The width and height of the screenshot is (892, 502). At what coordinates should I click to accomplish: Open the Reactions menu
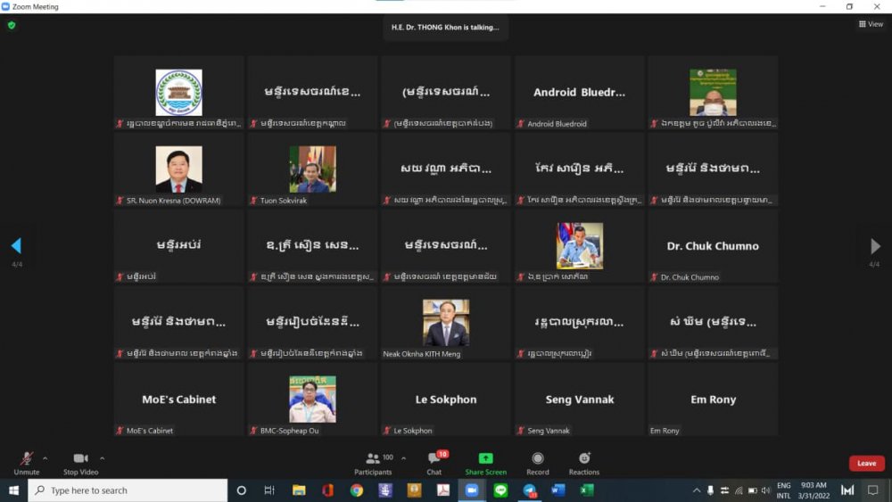pyautogui.click(x=584, y=458)
